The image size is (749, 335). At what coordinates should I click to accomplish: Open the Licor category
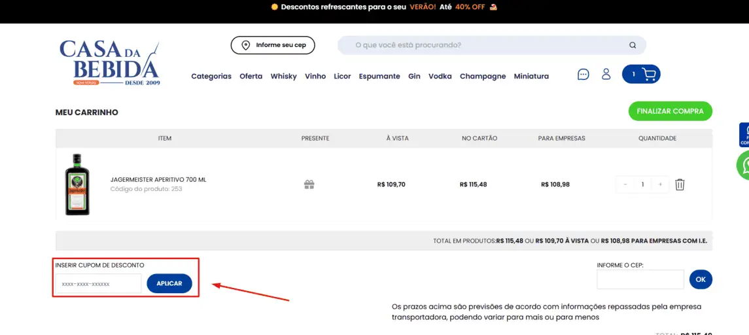[343, 76]
